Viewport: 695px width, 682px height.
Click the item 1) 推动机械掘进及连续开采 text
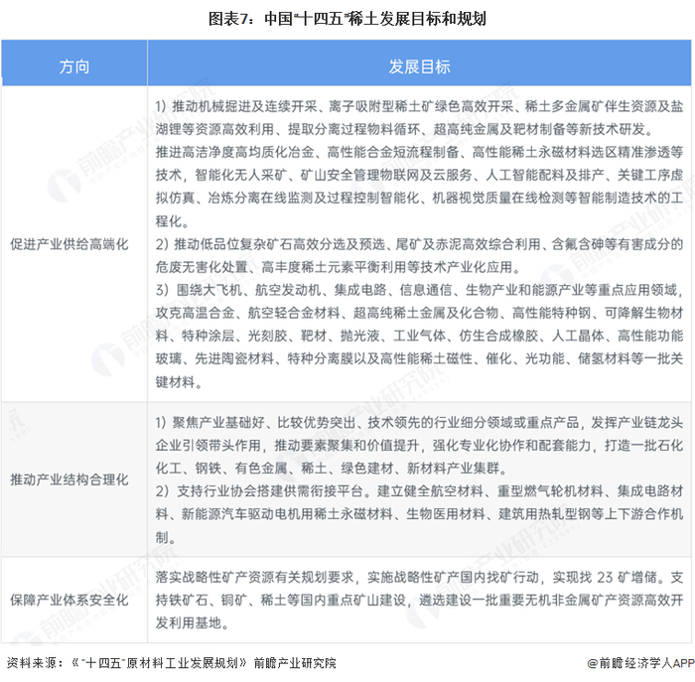419,118
